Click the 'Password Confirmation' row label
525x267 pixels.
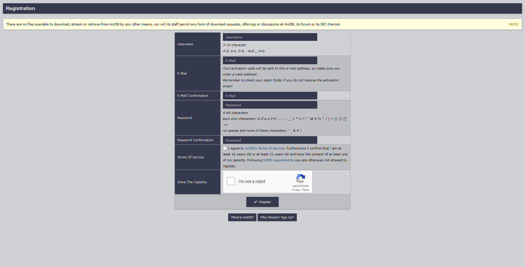pyautogui.click(x=195, y=140)
